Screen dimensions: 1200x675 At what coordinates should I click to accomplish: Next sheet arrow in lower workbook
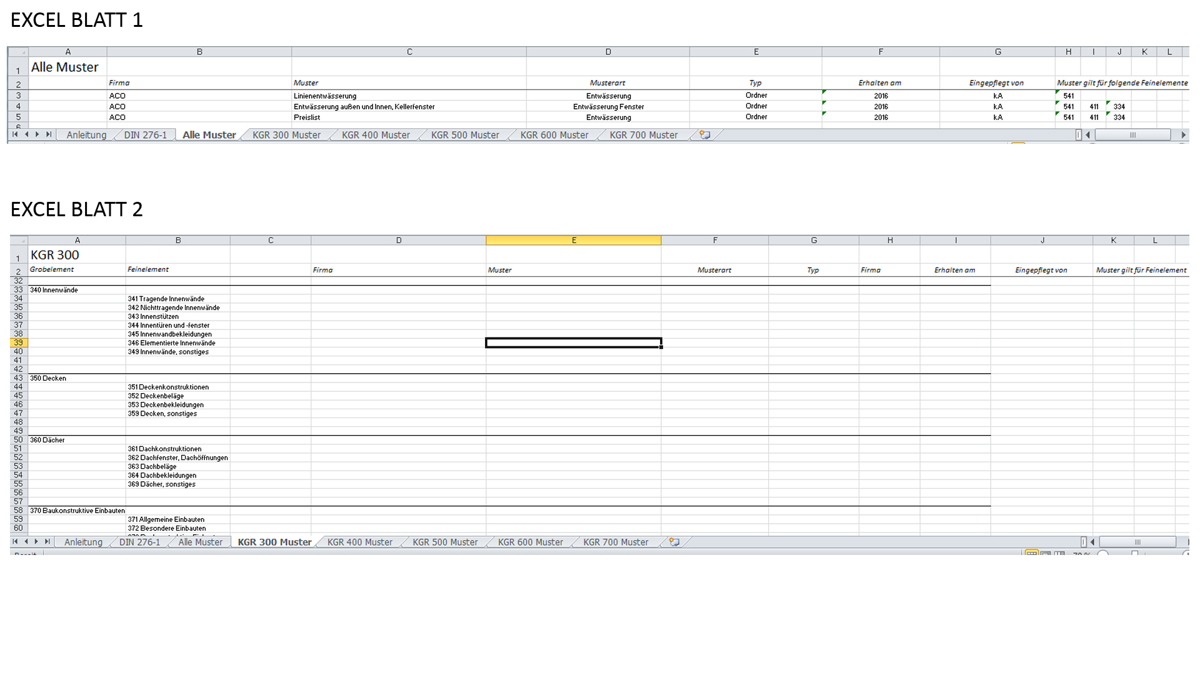36,542
